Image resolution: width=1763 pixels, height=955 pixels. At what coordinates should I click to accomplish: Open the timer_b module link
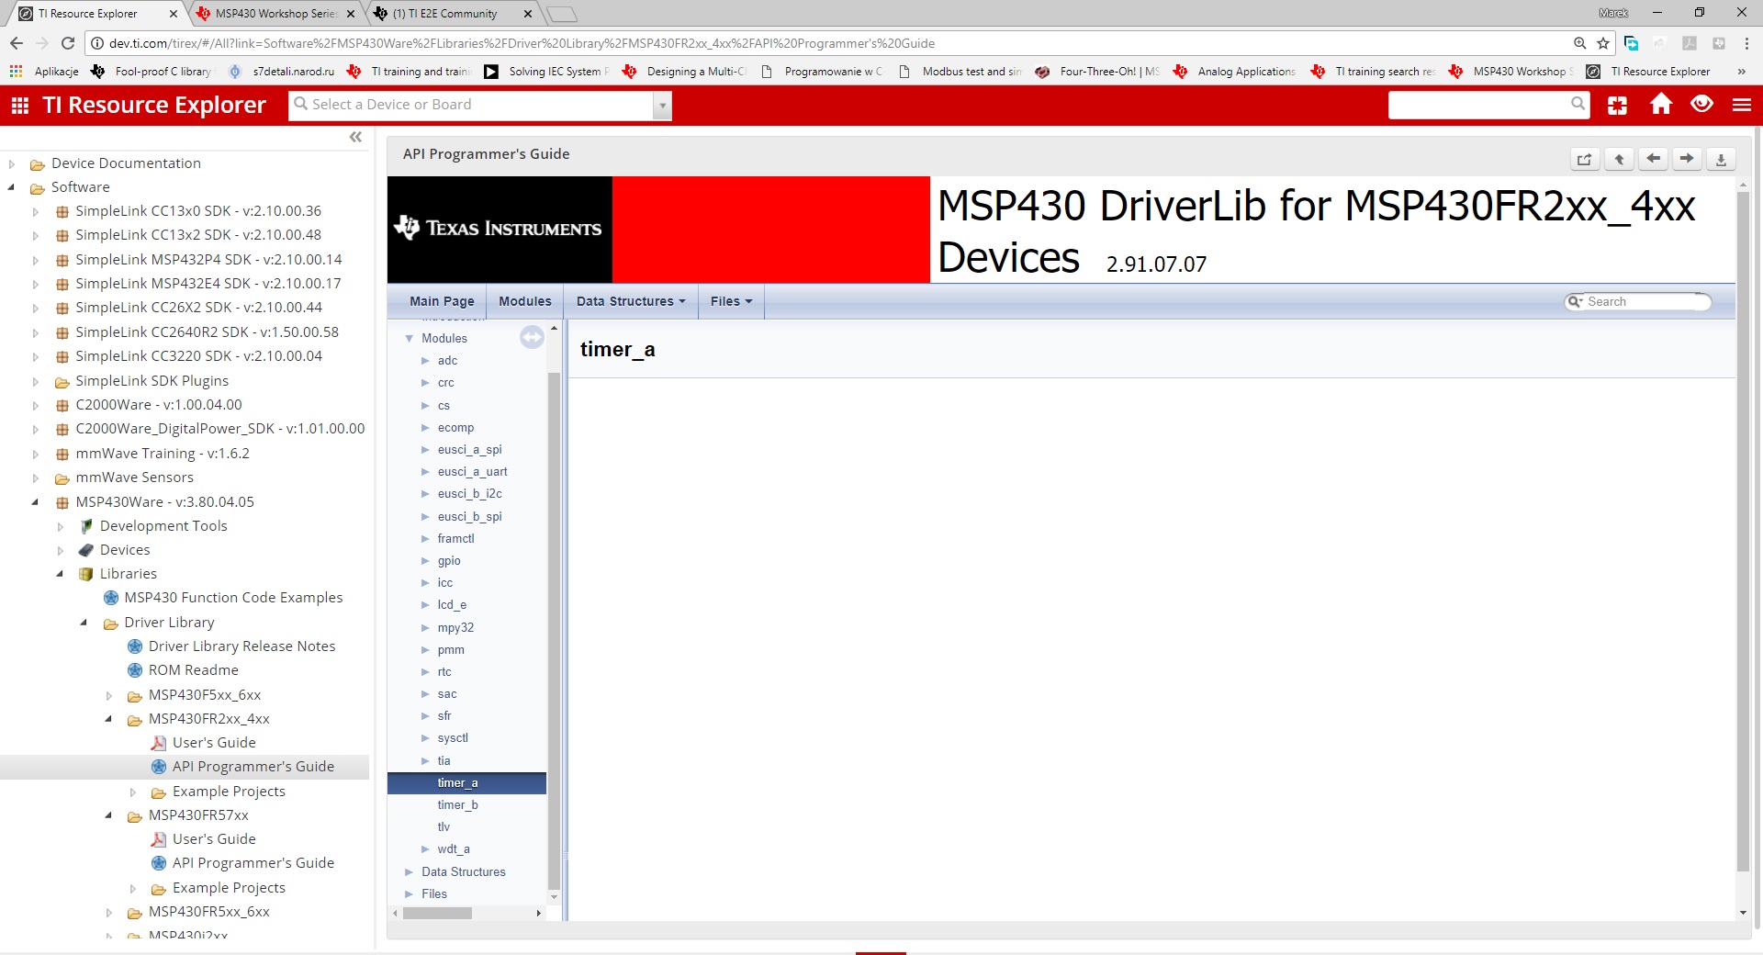pos(457,805)
